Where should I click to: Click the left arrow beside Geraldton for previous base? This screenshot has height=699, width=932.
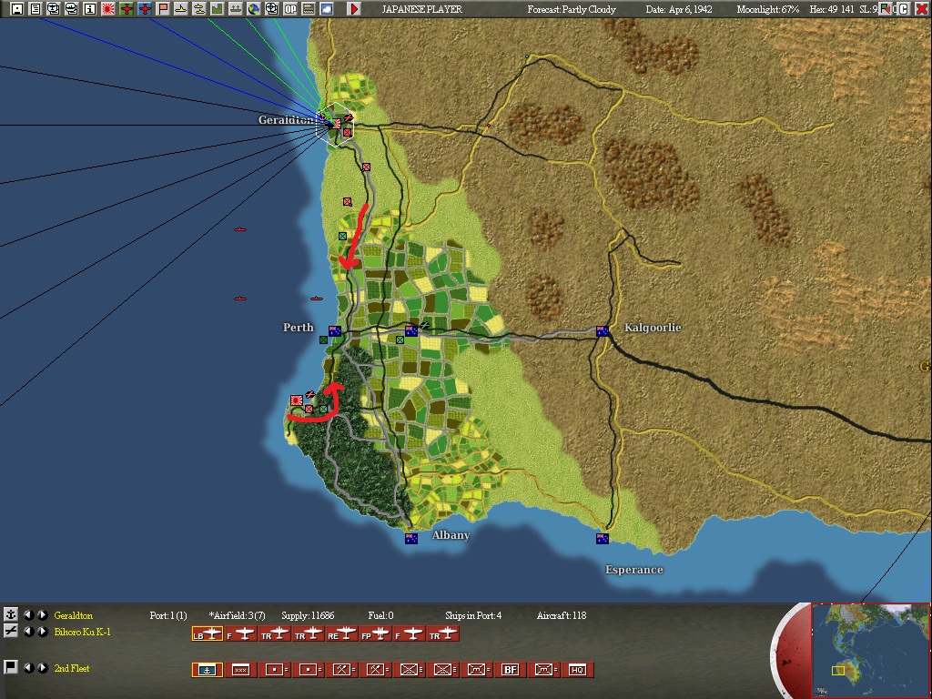coord(29,614)
